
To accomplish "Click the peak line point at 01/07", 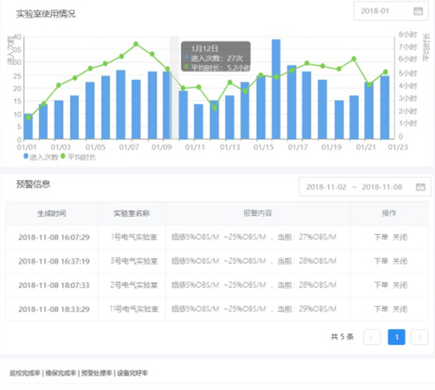I will tap(136, 44).
